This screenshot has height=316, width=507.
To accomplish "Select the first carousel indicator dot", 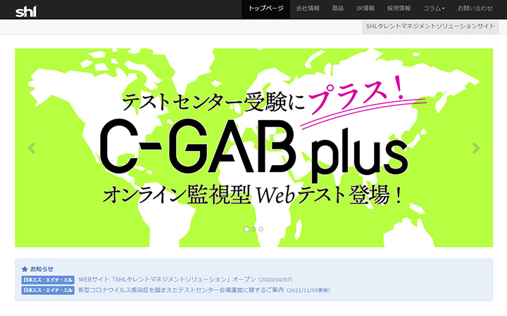I will click(x=246, y=229).
